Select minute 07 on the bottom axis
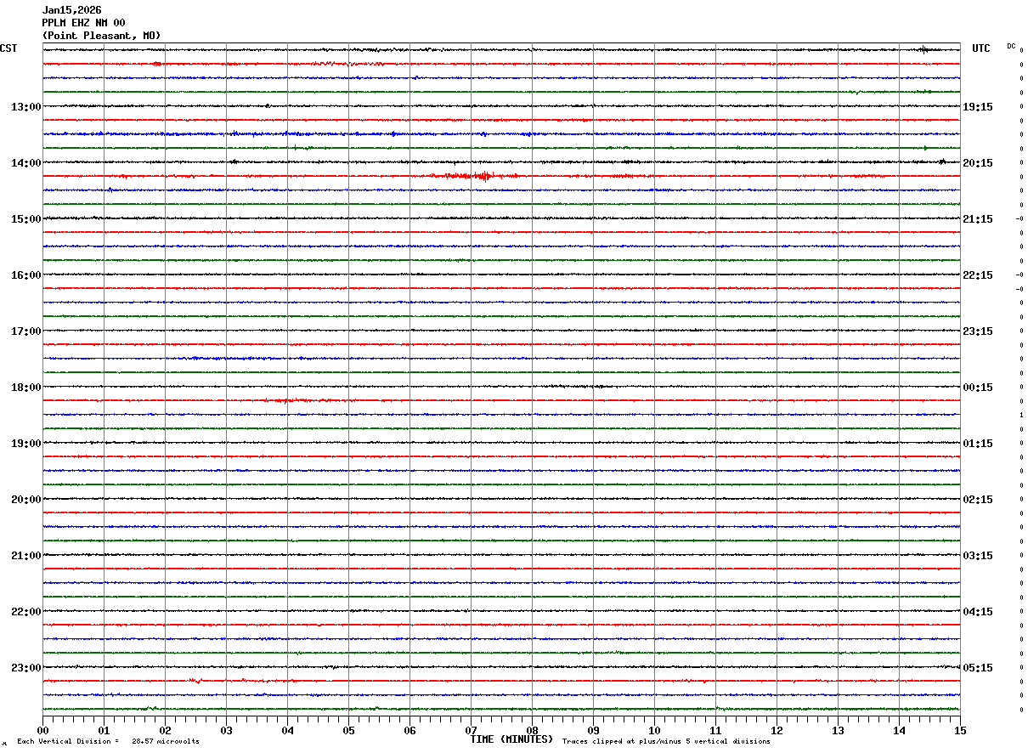Viewport: 1028px width, 753px height. (471, 730)
